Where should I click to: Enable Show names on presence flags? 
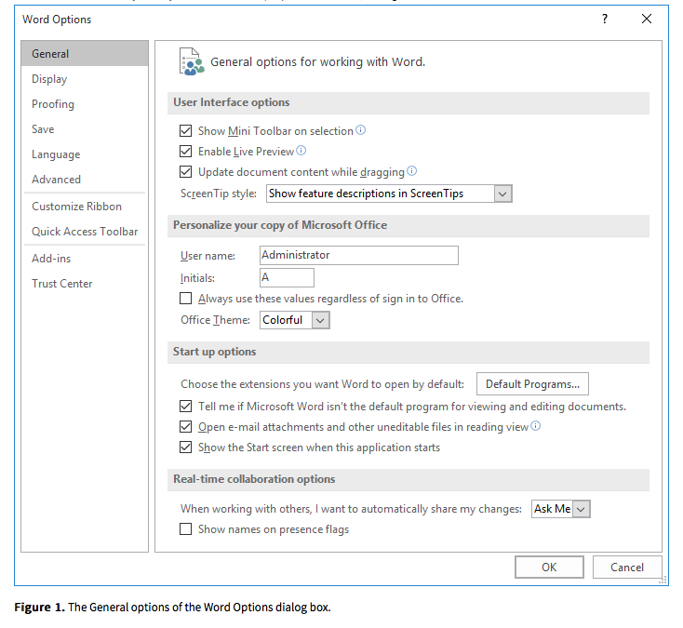(x=185, y=529)
